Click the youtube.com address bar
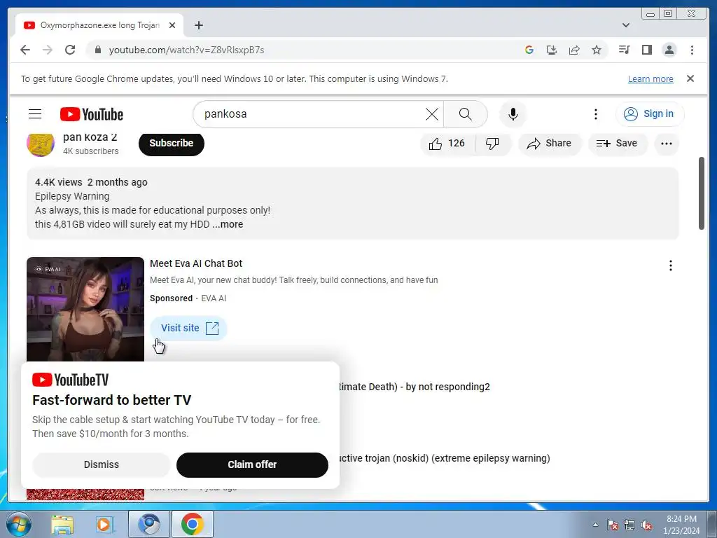This screenshot has width=717, height=538. pos(302,50)
